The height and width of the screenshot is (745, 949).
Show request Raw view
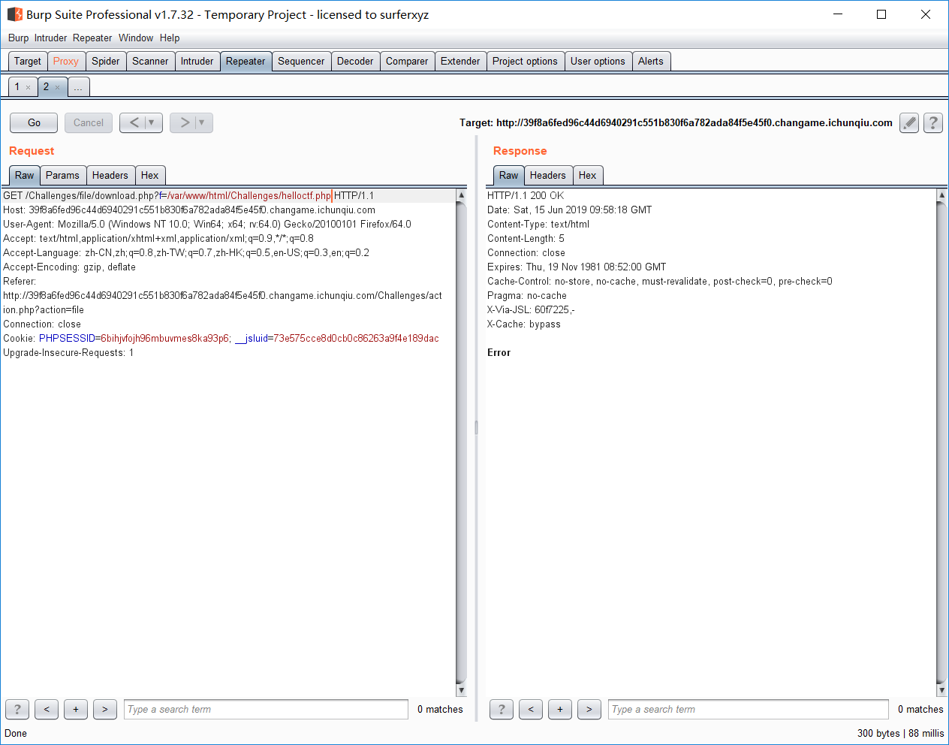25,175
